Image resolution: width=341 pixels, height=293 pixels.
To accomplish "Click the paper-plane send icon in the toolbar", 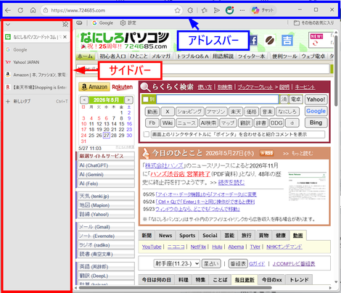I will 217,10.
